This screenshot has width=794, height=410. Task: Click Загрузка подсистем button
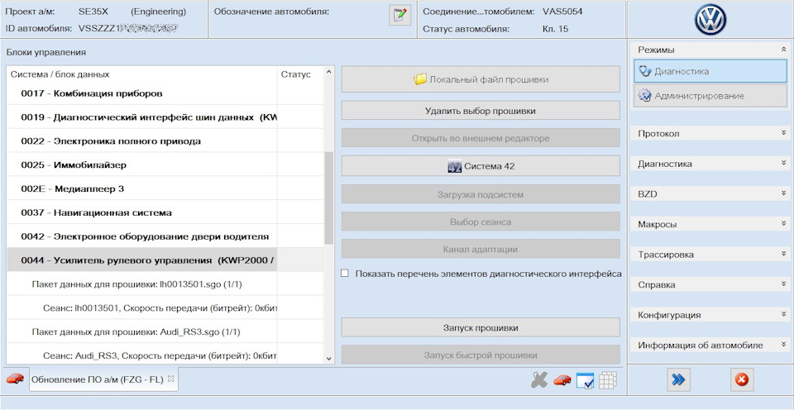481,194
